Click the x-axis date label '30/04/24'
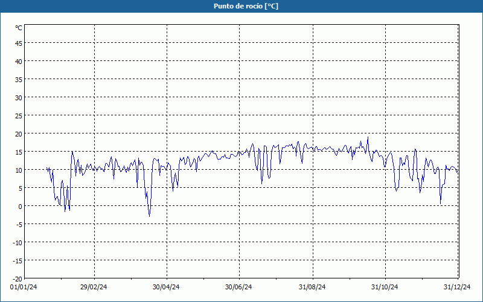 pyautogui.click(x=166, y=288)
